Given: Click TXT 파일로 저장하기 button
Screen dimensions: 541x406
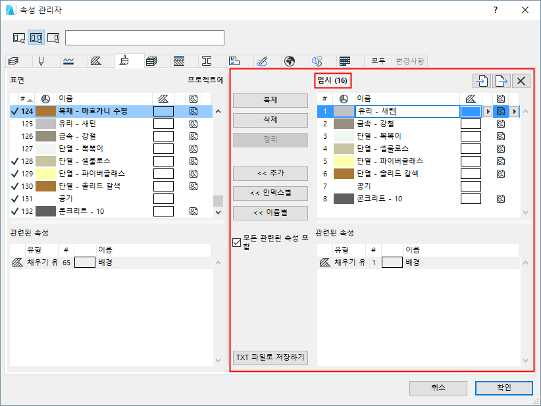Looking at the screenshot, I should pos(270,357).
